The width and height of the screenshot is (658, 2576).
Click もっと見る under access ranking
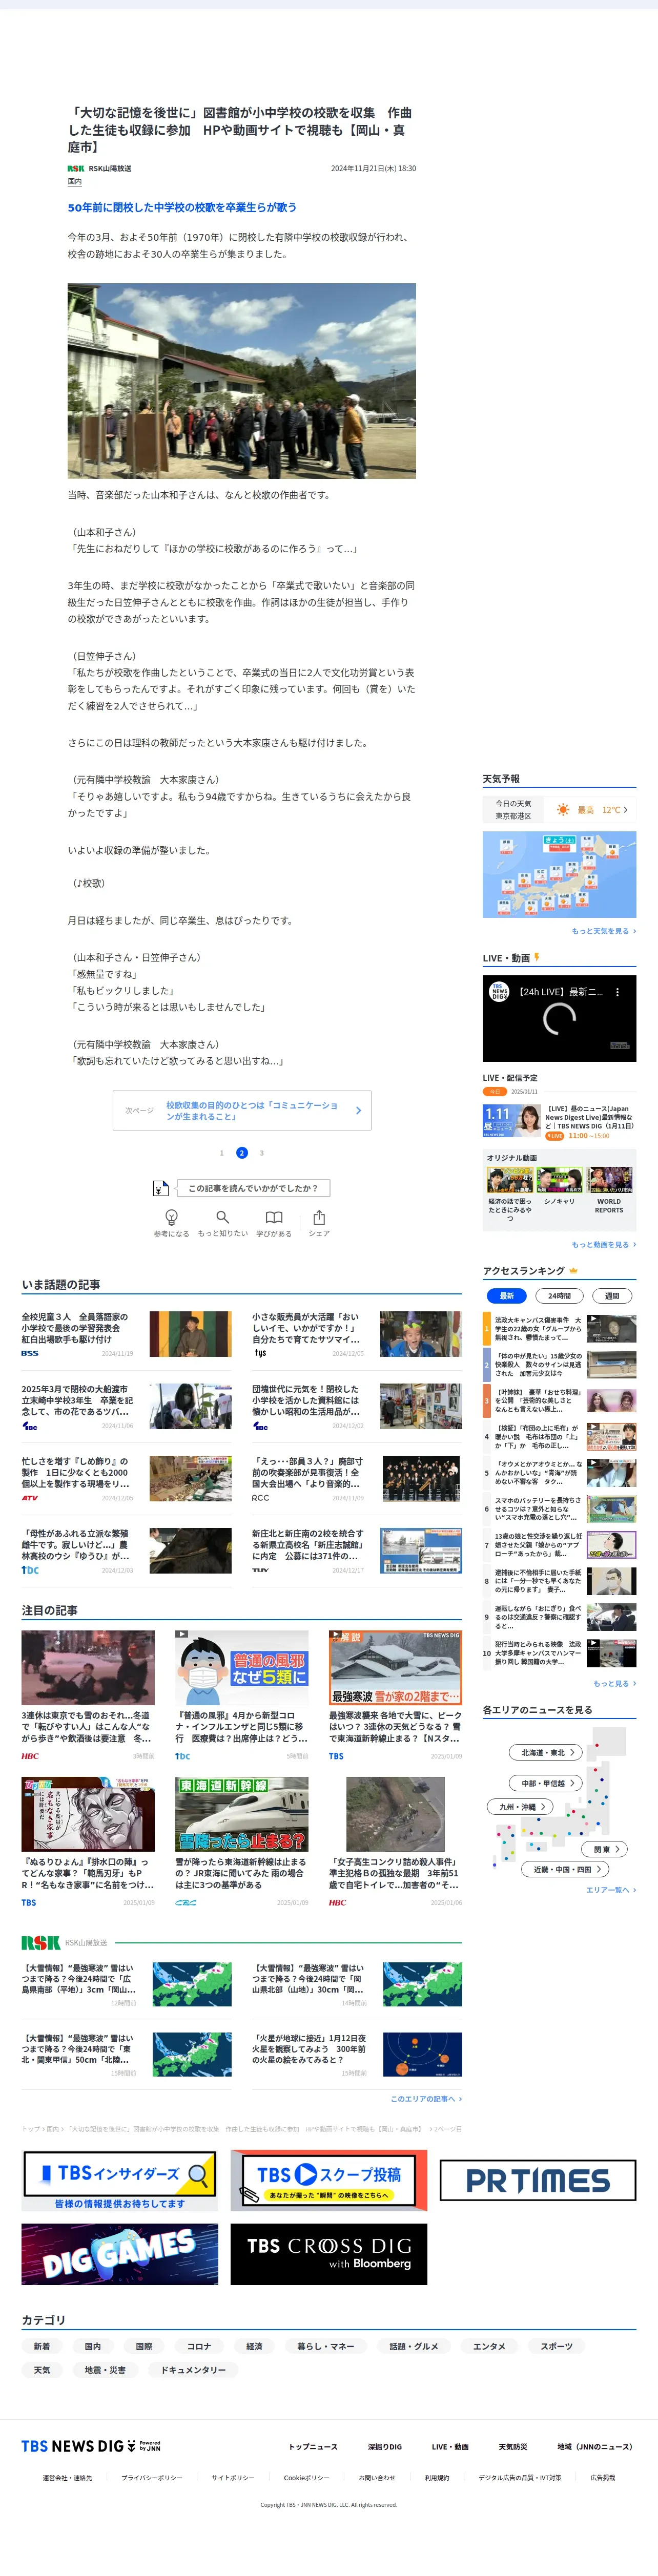click(614, 1683)
